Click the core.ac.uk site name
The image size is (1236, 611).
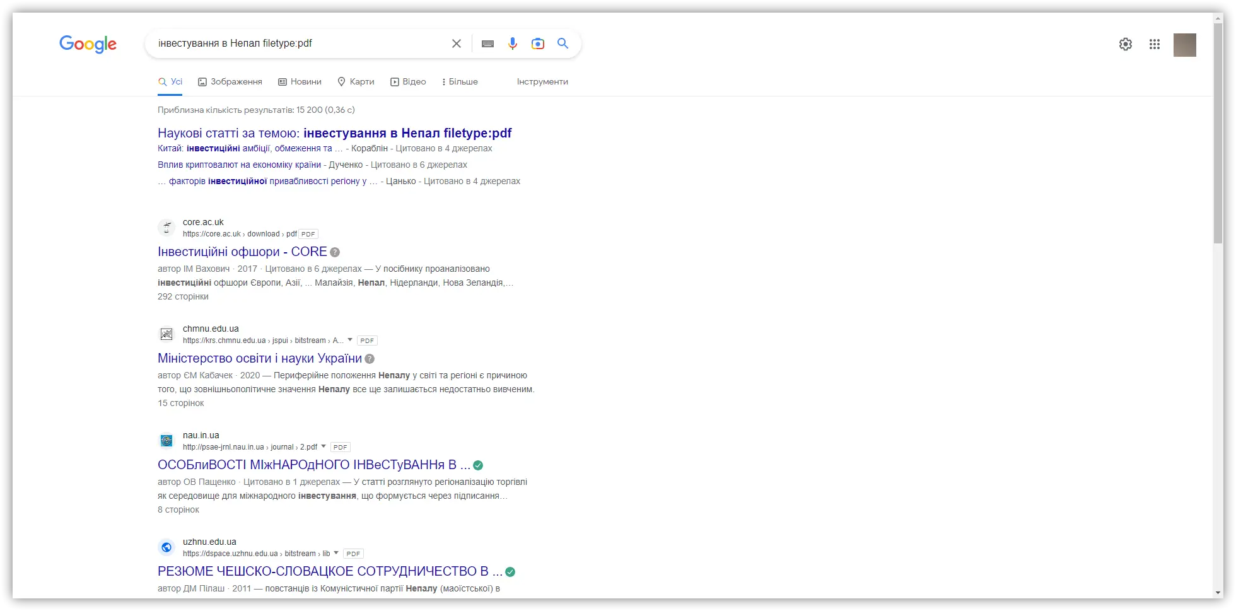point(203,223)
